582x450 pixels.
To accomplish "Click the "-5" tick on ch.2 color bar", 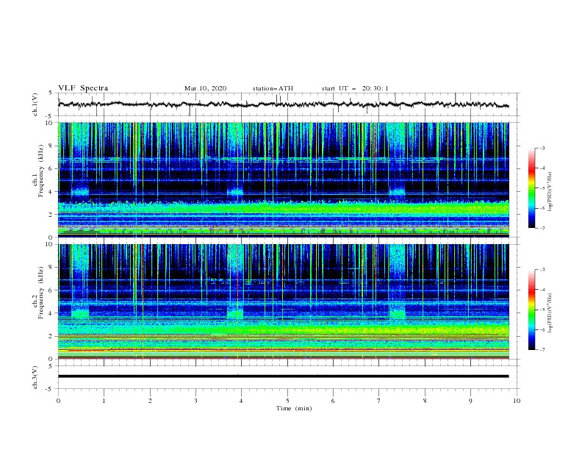I will point(542,310).
